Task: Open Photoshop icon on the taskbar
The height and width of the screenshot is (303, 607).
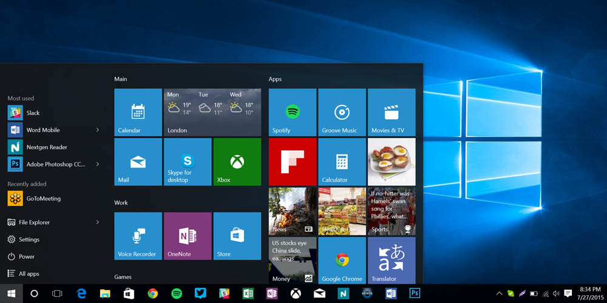Action: 415,293
